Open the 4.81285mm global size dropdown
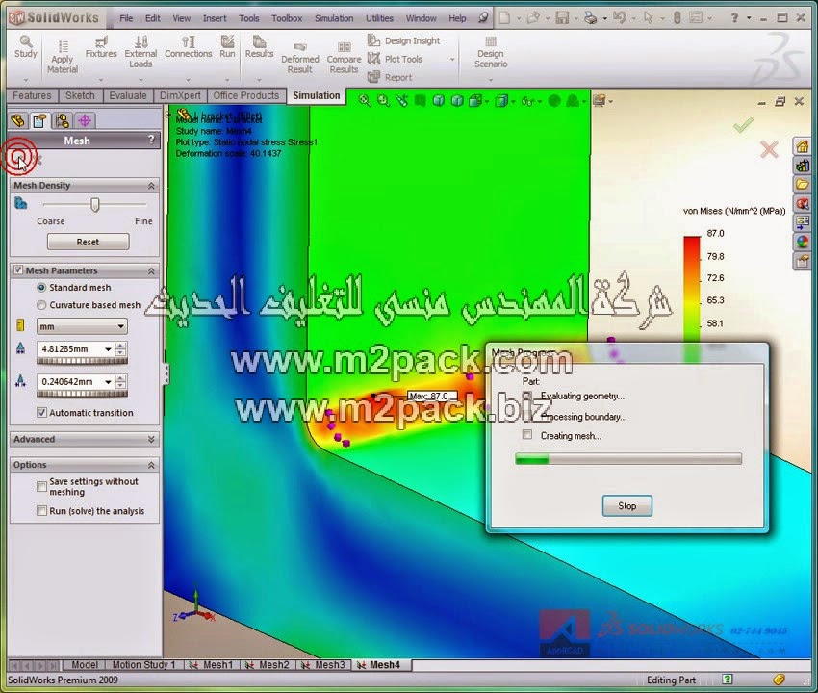 coord(108,349)
